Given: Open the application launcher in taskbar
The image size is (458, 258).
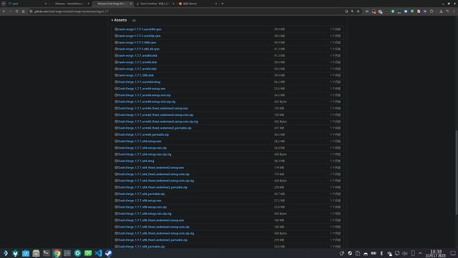Looking at the screenshot, I should click(x=6, y=253).
